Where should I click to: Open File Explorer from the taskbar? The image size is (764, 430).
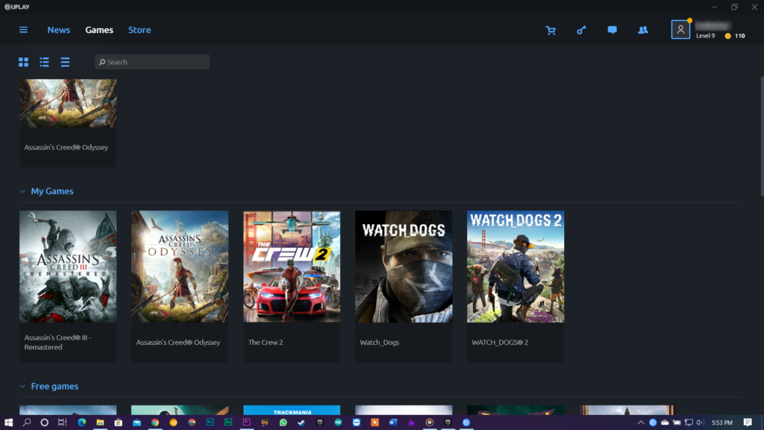[x=100, y=423]
